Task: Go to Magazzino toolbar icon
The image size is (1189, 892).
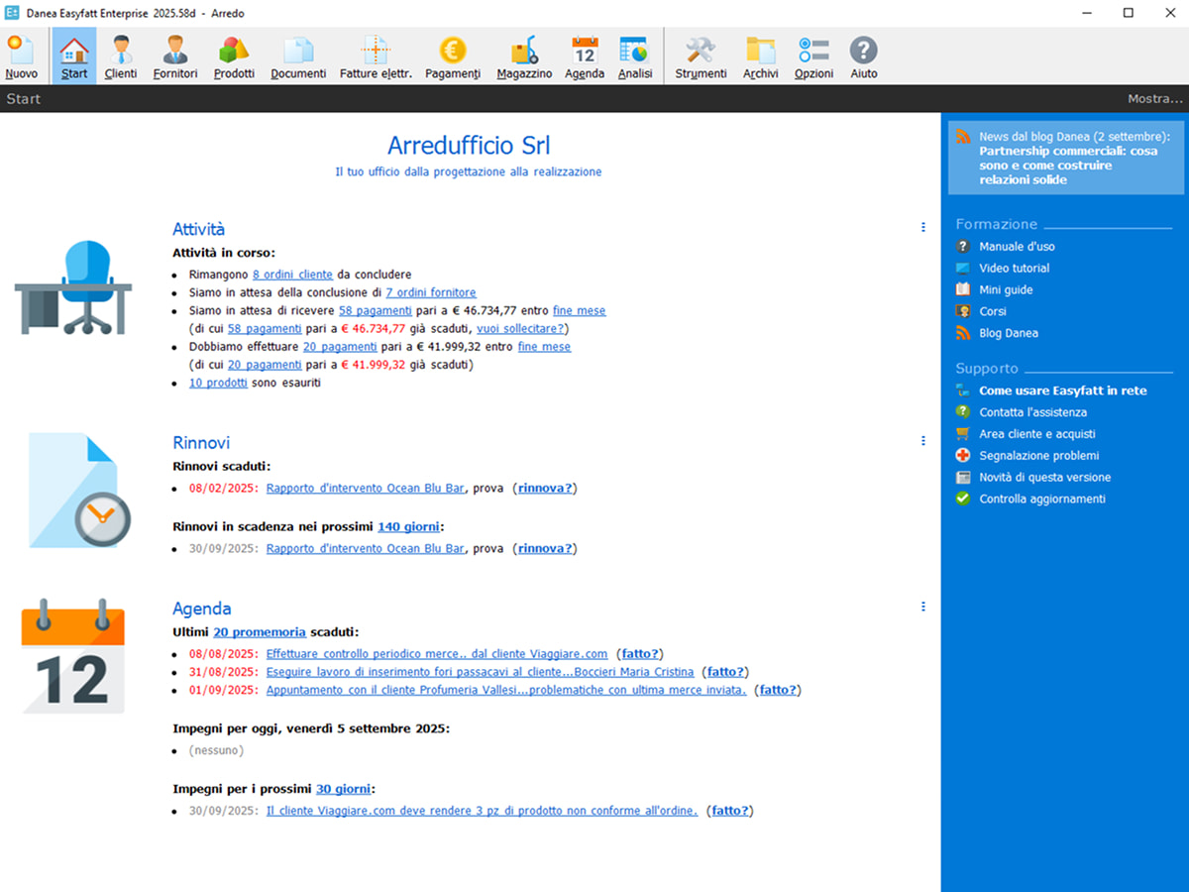Action: coord(524,56)
